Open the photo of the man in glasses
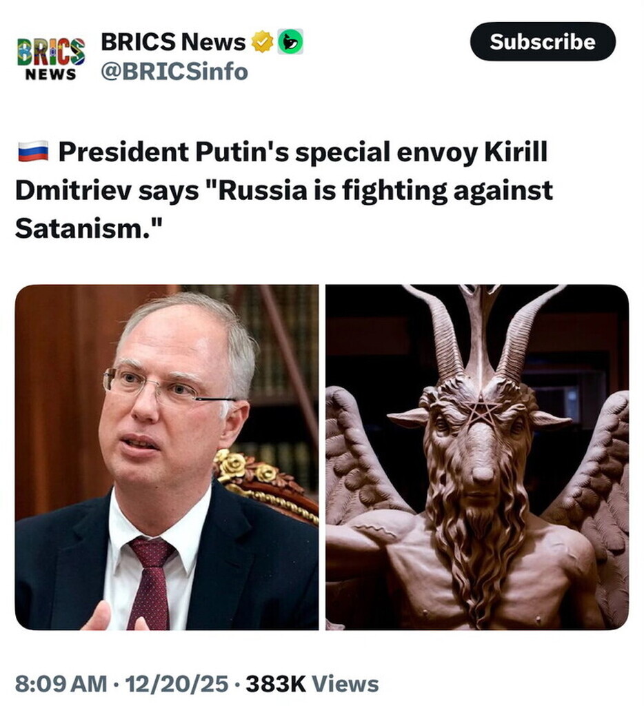Image resolution: width=644 pixels, height=706 pixels. click(167, 457)
